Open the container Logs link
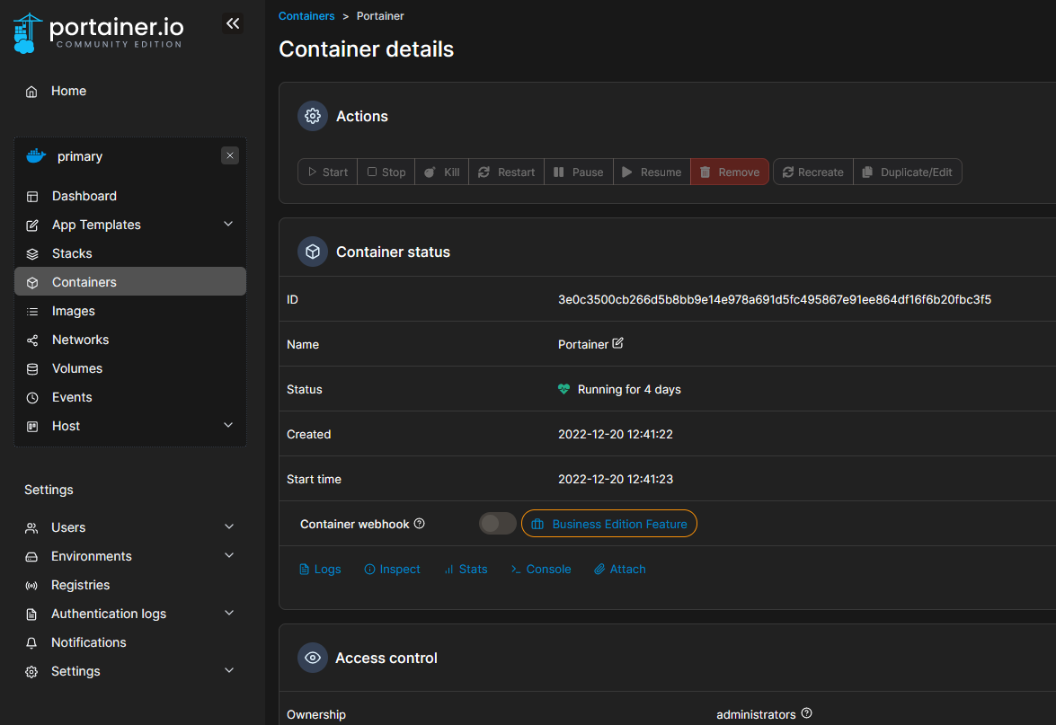Screen dimensions: 1056x725 320,569
